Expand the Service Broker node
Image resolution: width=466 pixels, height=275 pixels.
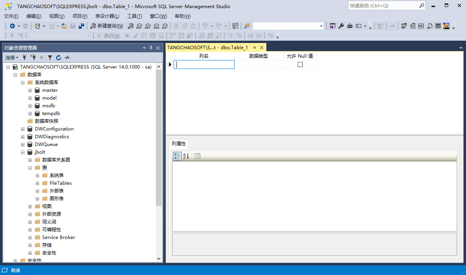30,237
